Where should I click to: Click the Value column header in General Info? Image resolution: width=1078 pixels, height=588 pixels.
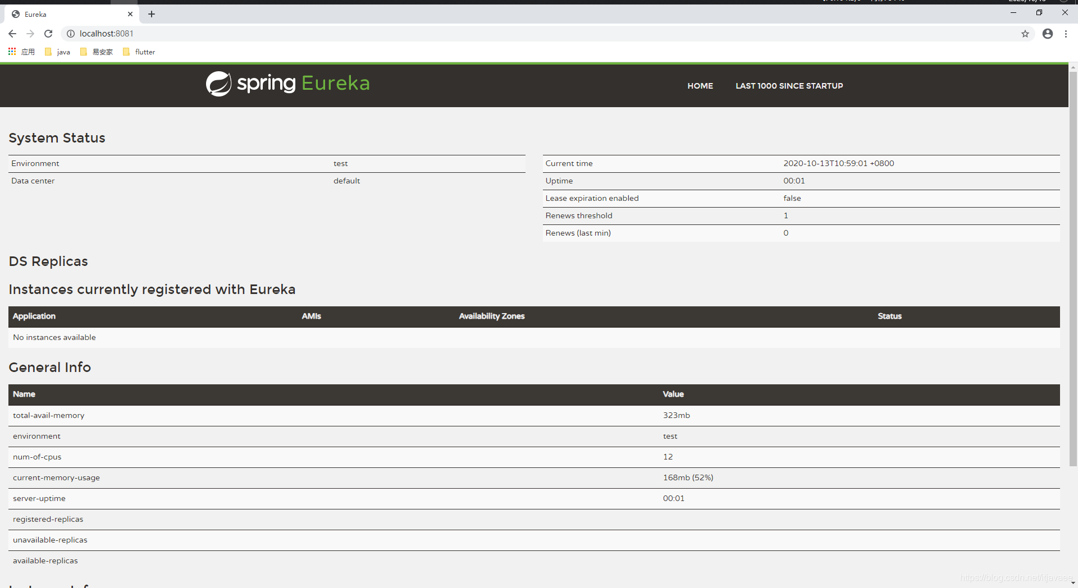(x=673, y=394)
